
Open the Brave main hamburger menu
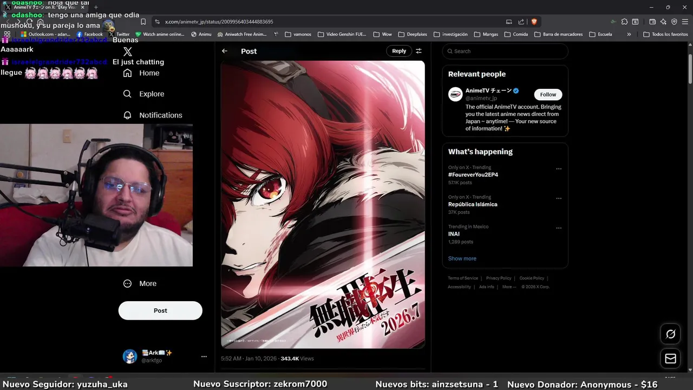pyautogui.click(x=685, y=22)
